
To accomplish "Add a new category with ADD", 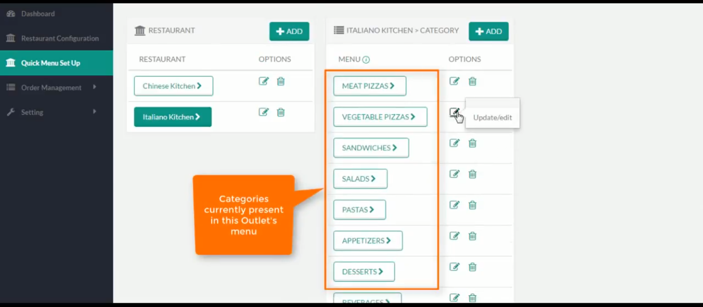I will [x=488, y=31].
